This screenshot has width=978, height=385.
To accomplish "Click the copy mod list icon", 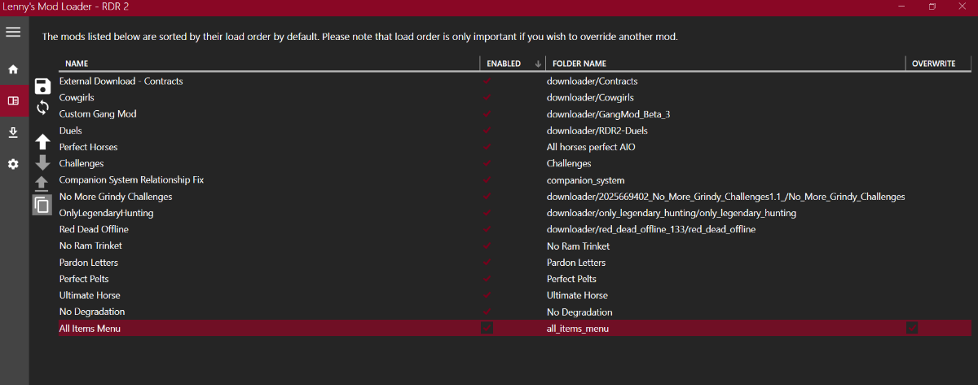I will [x=42, y=204].
